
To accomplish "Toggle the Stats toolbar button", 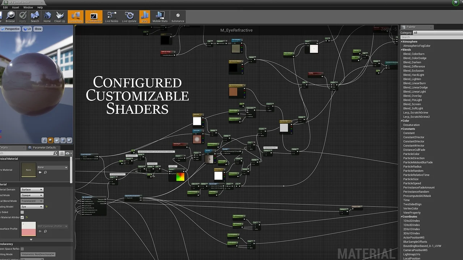I will pos(144,17).
